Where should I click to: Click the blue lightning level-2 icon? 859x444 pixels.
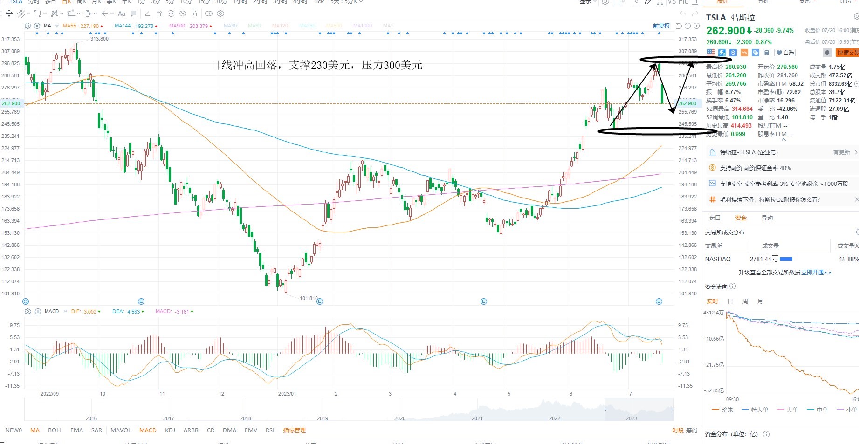(722, 53)
